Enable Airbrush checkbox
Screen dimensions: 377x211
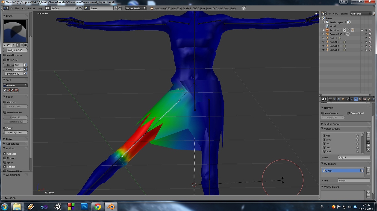5,102
